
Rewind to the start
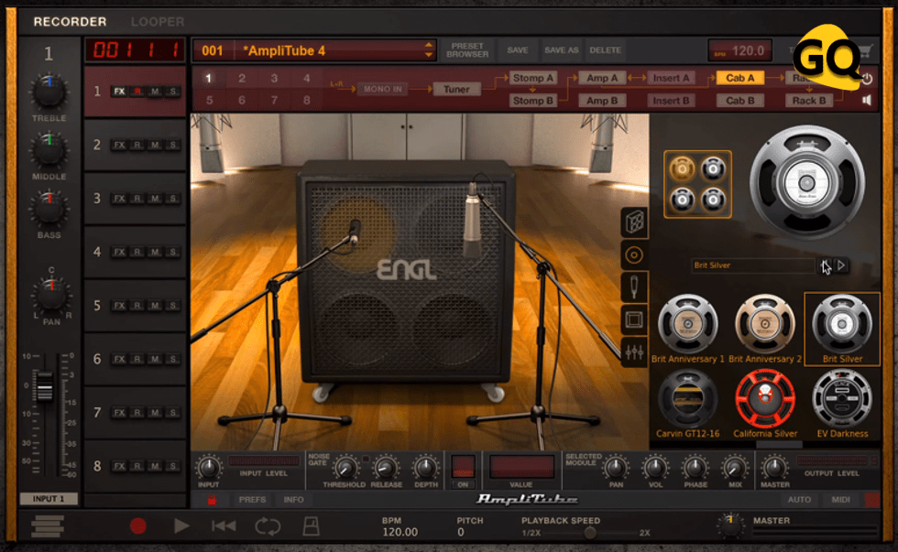point(224,525)
